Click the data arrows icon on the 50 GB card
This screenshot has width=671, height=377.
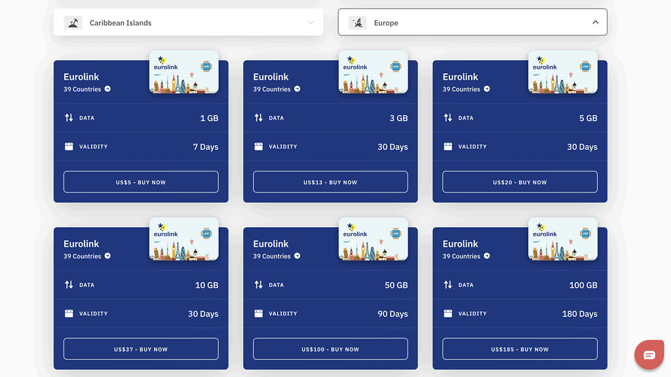(x=258, y=285)
